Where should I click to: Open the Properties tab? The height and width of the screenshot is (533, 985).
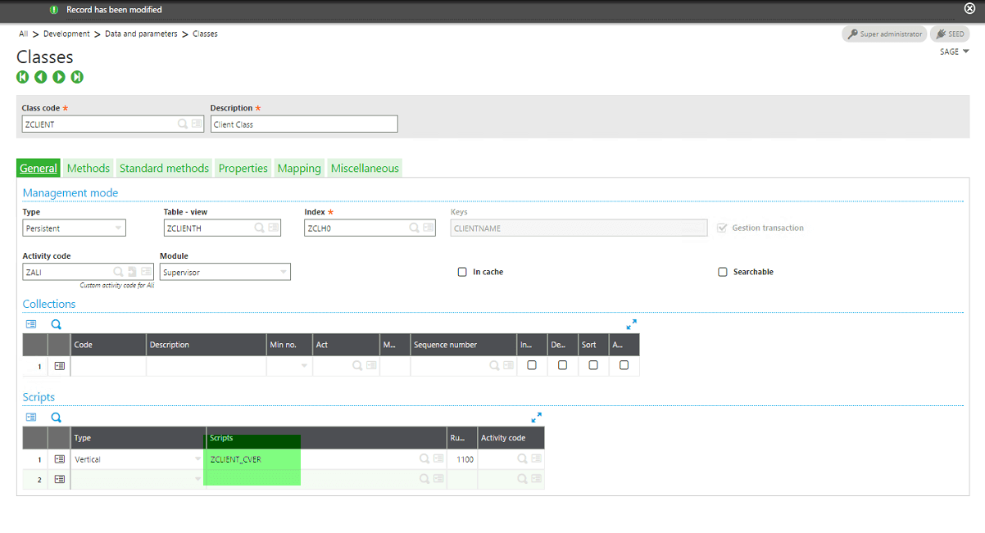(x=243, y=168)
